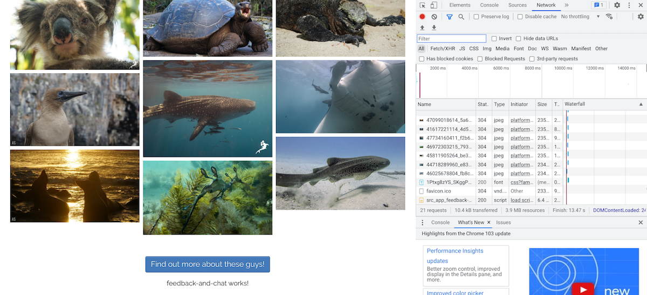Tick the Hide data URLs checkbox
This screenshot has height=295, width=647.
tap(519, 39)
